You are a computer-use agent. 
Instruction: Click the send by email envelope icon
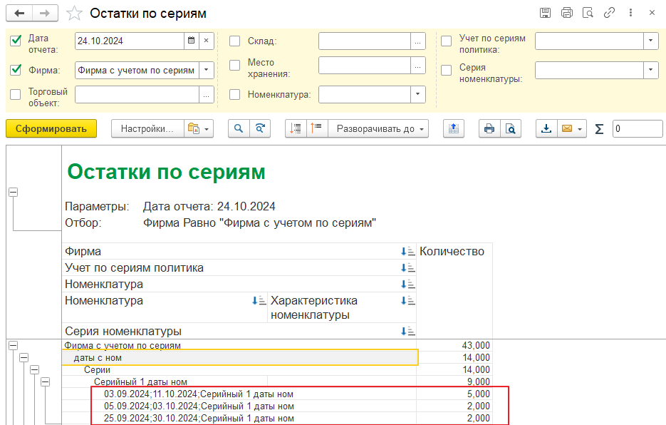(567, 128)
